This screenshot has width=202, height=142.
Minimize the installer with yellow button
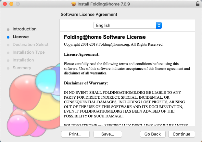coord(11,4)
